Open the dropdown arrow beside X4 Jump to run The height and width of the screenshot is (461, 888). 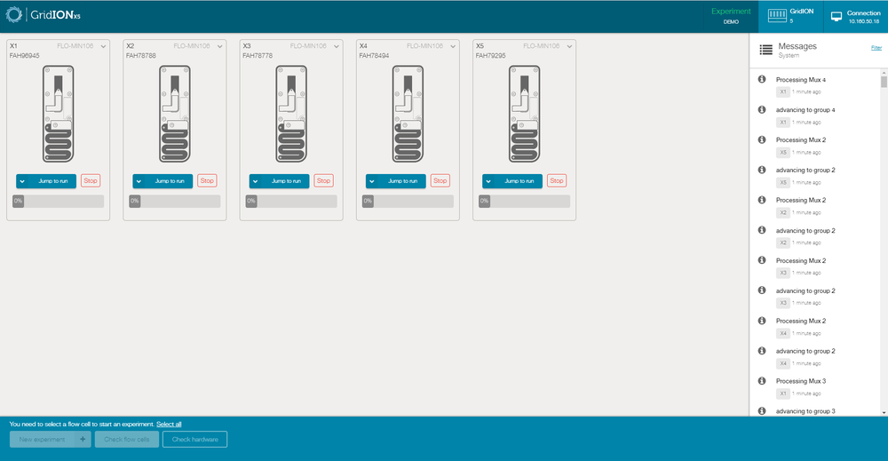click(x=372, y=181)
